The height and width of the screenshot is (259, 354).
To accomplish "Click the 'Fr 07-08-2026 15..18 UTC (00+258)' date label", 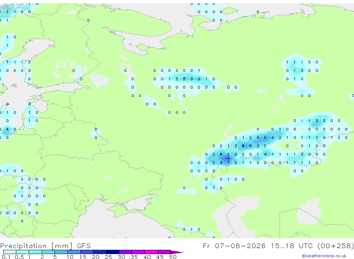I will coord(278,246).
